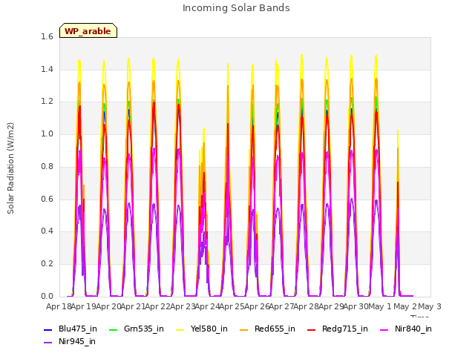The image size is (475, 356).
Task: Click the blue Blu475_in legend swatch
Action: 47,329
